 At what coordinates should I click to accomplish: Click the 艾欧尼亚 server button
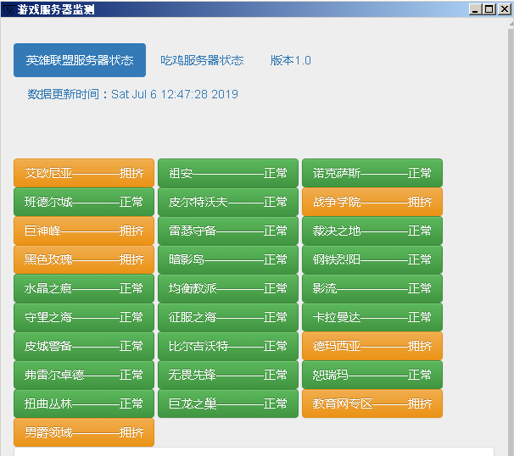pyautogui.click(x=84, y=173)
